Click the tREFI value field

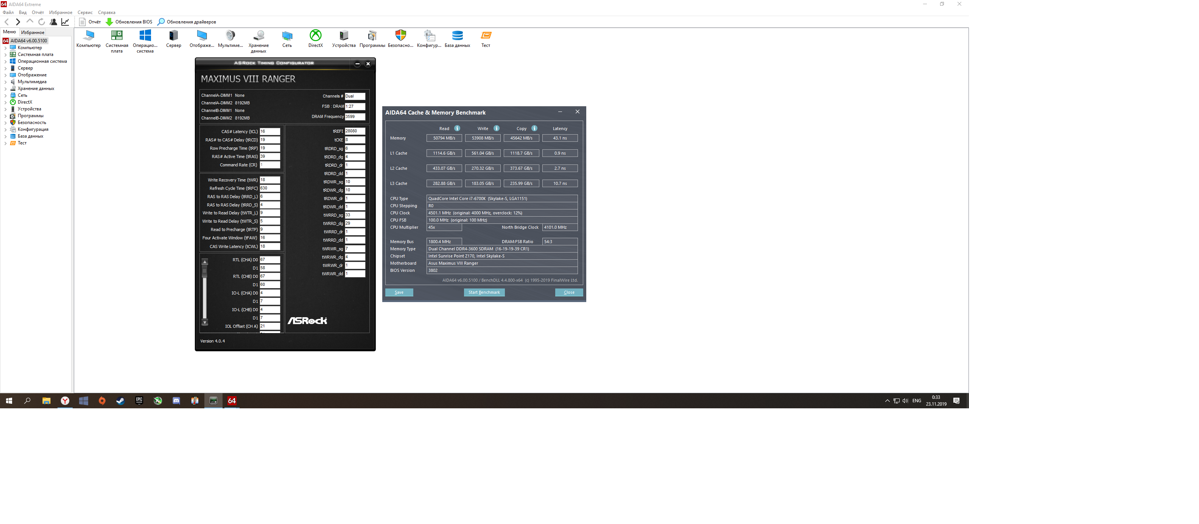click(355, 131)
